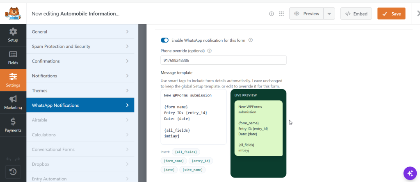Expand the Conversational Forms chevron
Viewport: 420px width, 182px height.
(127, 149)
